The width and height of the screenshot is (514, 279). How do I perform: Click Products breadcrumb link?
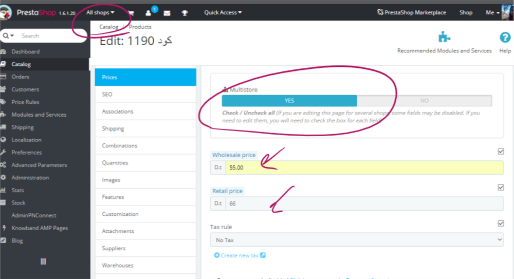140,27
